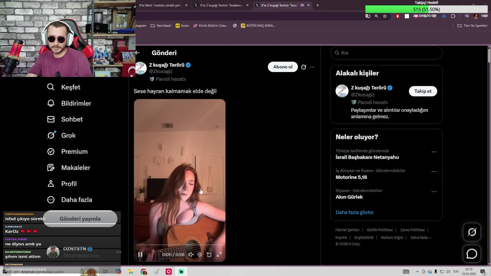
Task: Open Windows notification center
Action: (x=483, y=272)
